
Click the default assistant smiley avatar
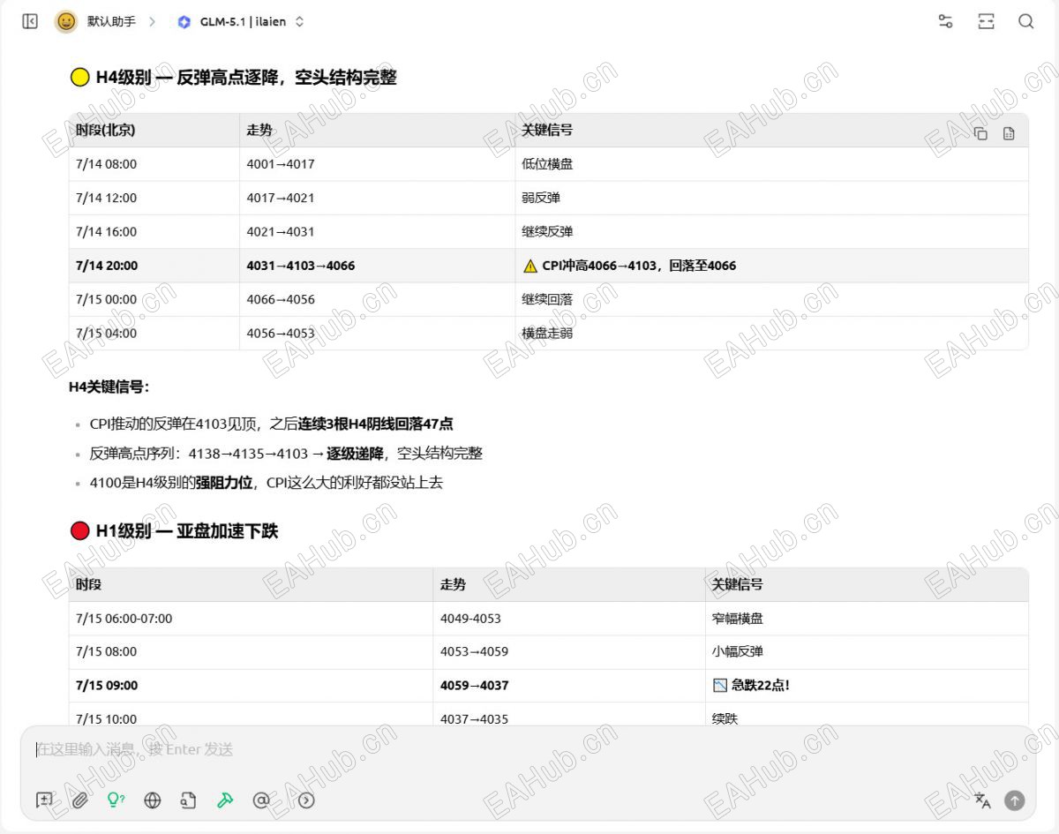pos(66,21)
